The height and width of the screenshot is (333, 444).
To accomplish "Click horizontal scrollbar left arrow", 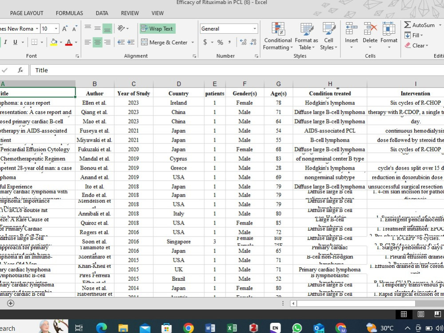I will (293, 304).
